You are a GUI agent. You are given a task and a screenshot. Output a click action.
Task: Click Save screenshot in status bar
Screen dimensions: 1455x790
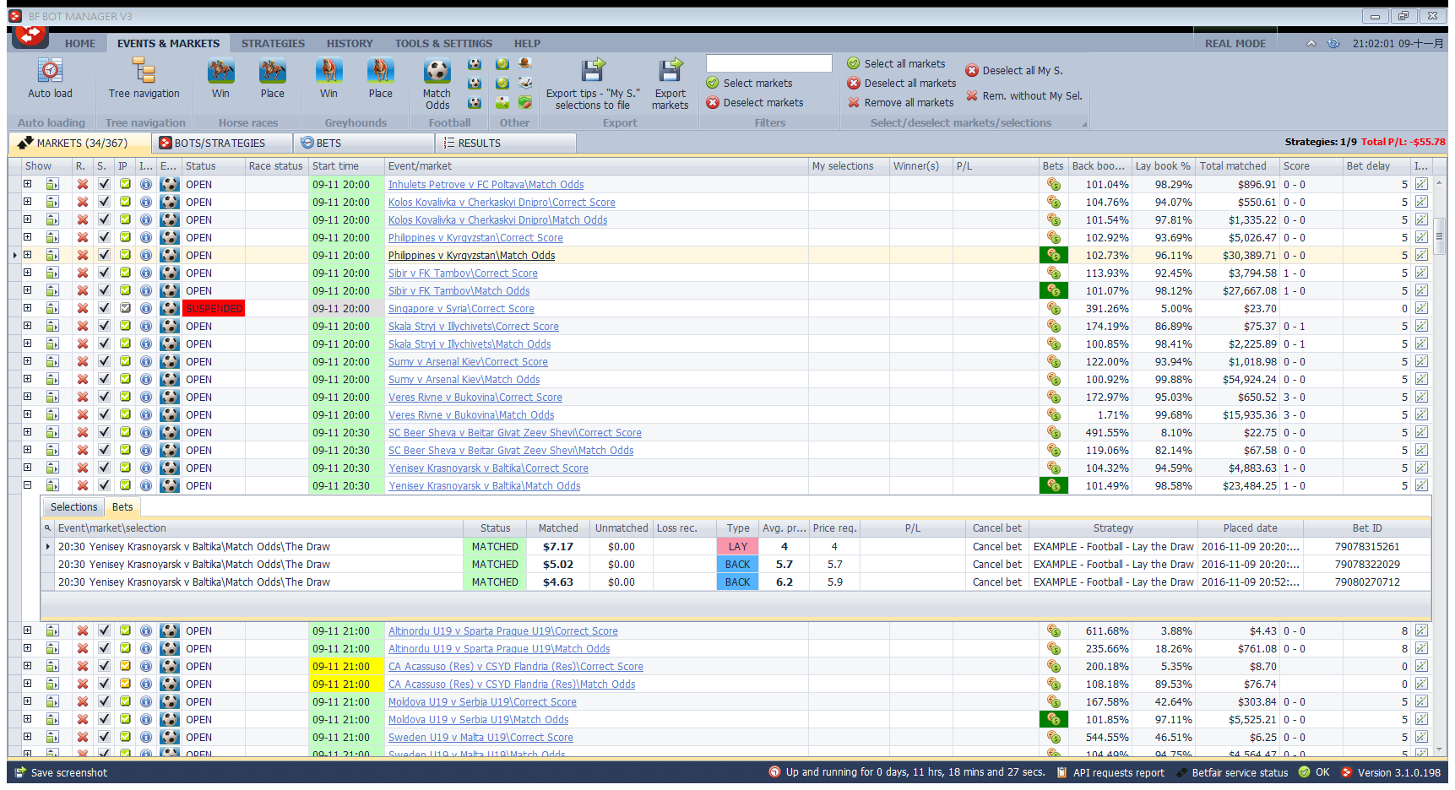tap(61, 772)
